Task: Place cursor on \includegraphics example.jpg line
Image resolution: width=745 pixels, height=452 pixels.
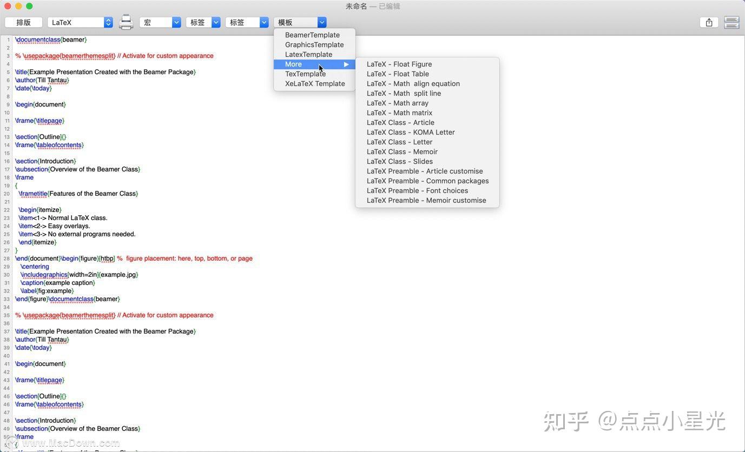Action: 80,275
